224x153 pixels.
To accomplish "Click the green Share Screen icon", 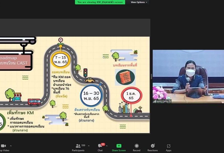I will click(x=119, y=146).
